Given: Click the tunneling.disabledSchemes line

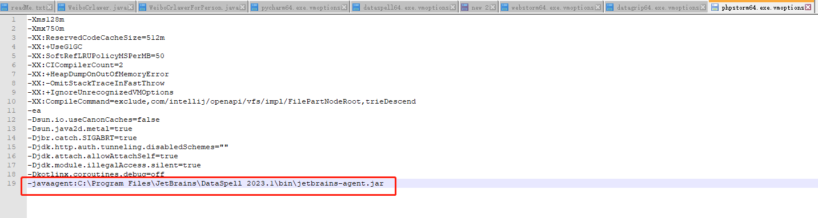Looking at the screenshot, I should point(128,147).
